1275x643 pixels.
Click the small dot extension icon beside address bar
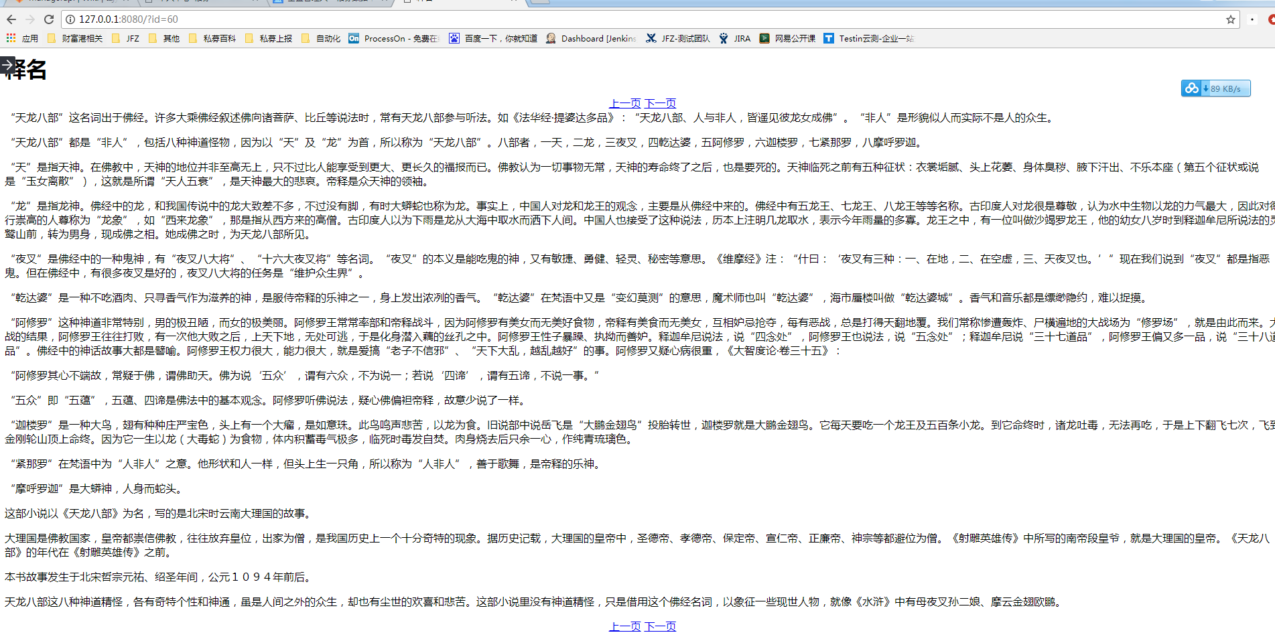pyautogui.click(x=1252, y=19)
